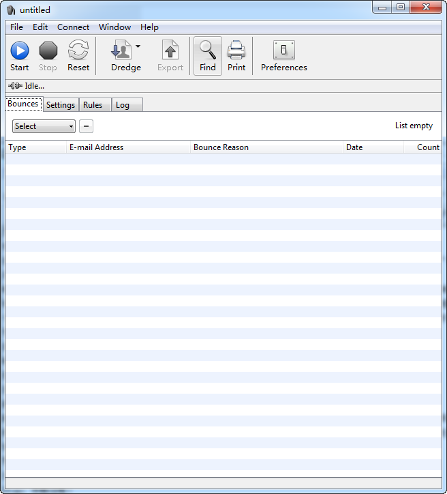
Task: Open the Window menu
Action: point(115,27)
